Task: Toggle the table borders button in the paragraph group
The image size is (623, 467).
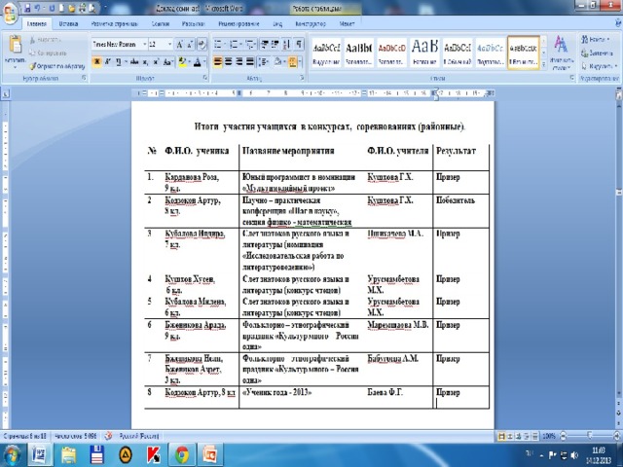Action: (292, 61)
